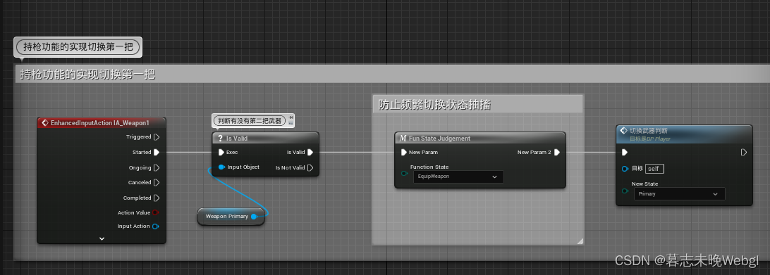Click the blue Input Action pin
770x275 pixels.
click(155, 226)
